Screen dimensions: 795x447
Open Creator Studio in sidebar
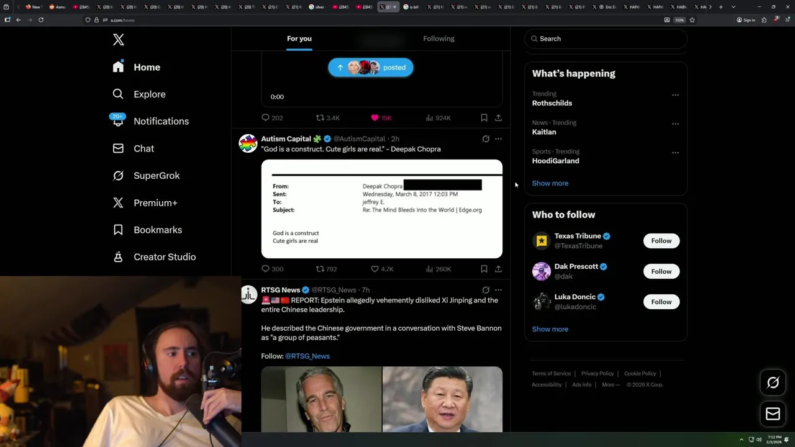154,257
